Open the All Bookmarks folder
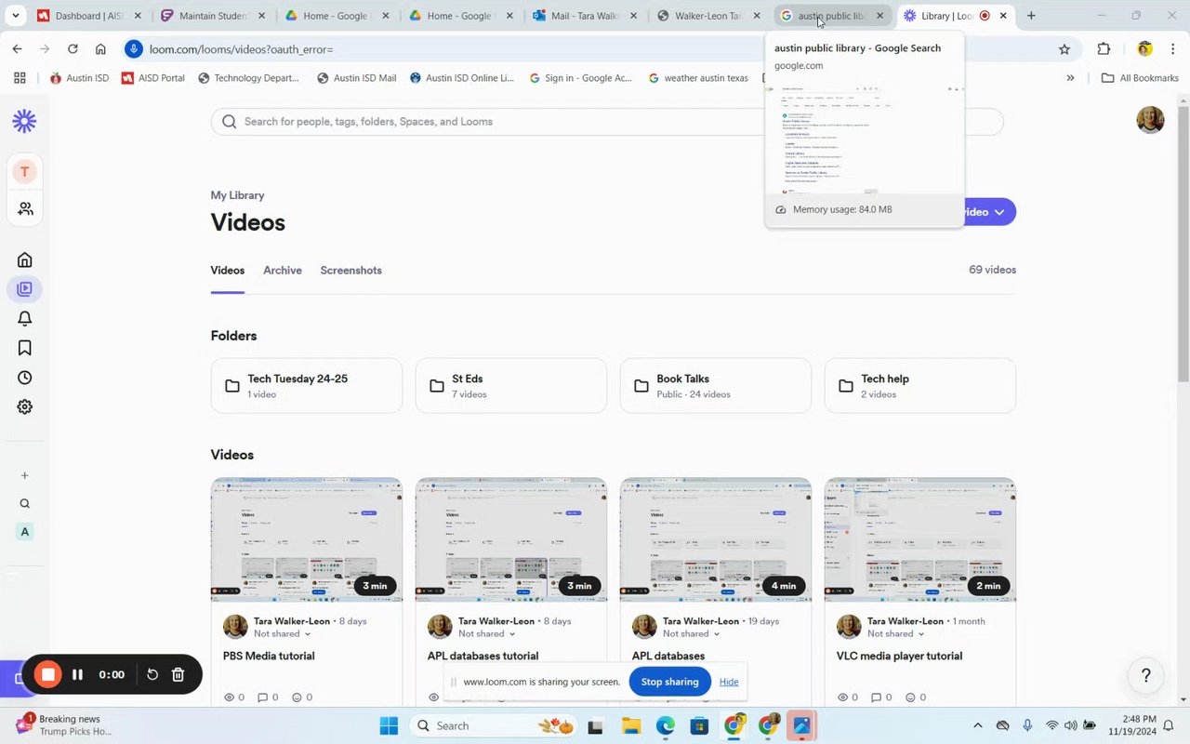Screen dimensions: 1190x744 pyautogui.click(x=1140, y=78)
